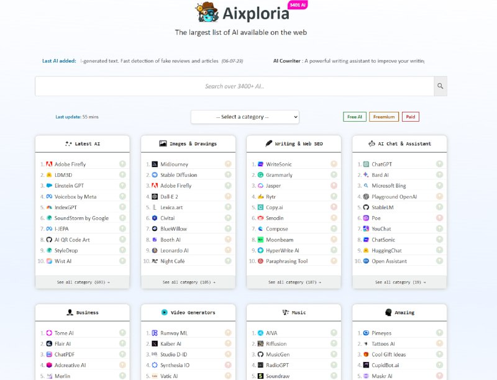Click the magnifier search button
The height and width of the screenshot is (380, 497).
pyautogui.click(x=440, y=86)
